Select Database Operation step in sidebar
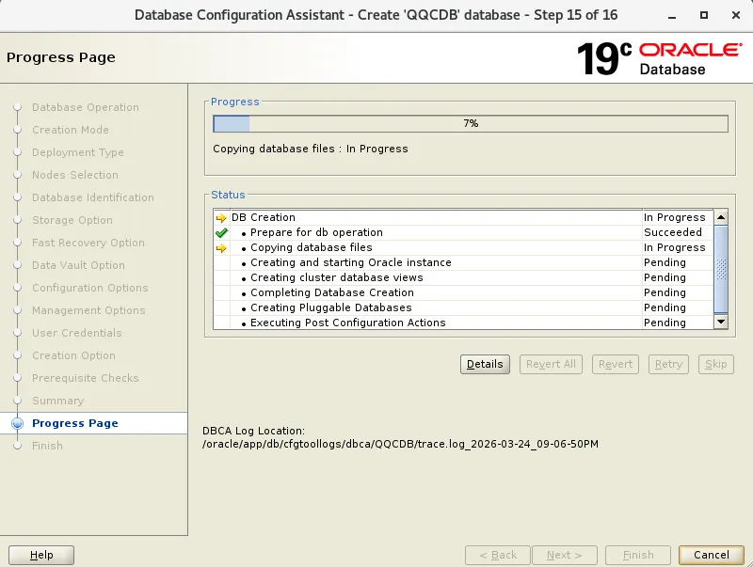The image size is (753, 567). (86, 107)
